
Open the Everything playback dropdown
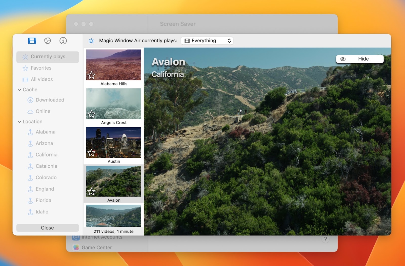pyautogui.click(x=207, y=41)
